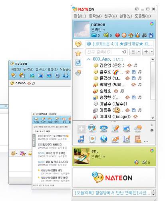Click the blue music notes shortcut icon
The image size is (165, 201).
coord(81,139)
